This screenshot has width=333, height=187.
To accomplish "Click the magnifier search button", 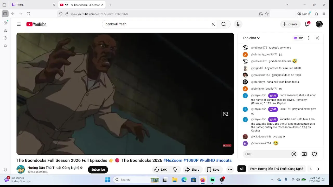I will coord(223,24).
